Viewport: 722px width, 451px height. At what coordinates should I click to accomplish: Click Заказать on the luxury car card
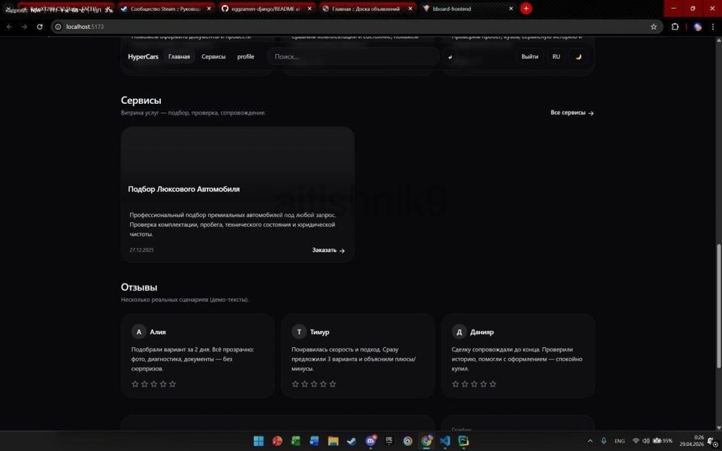pyautogui.click(x=329, y=250)
